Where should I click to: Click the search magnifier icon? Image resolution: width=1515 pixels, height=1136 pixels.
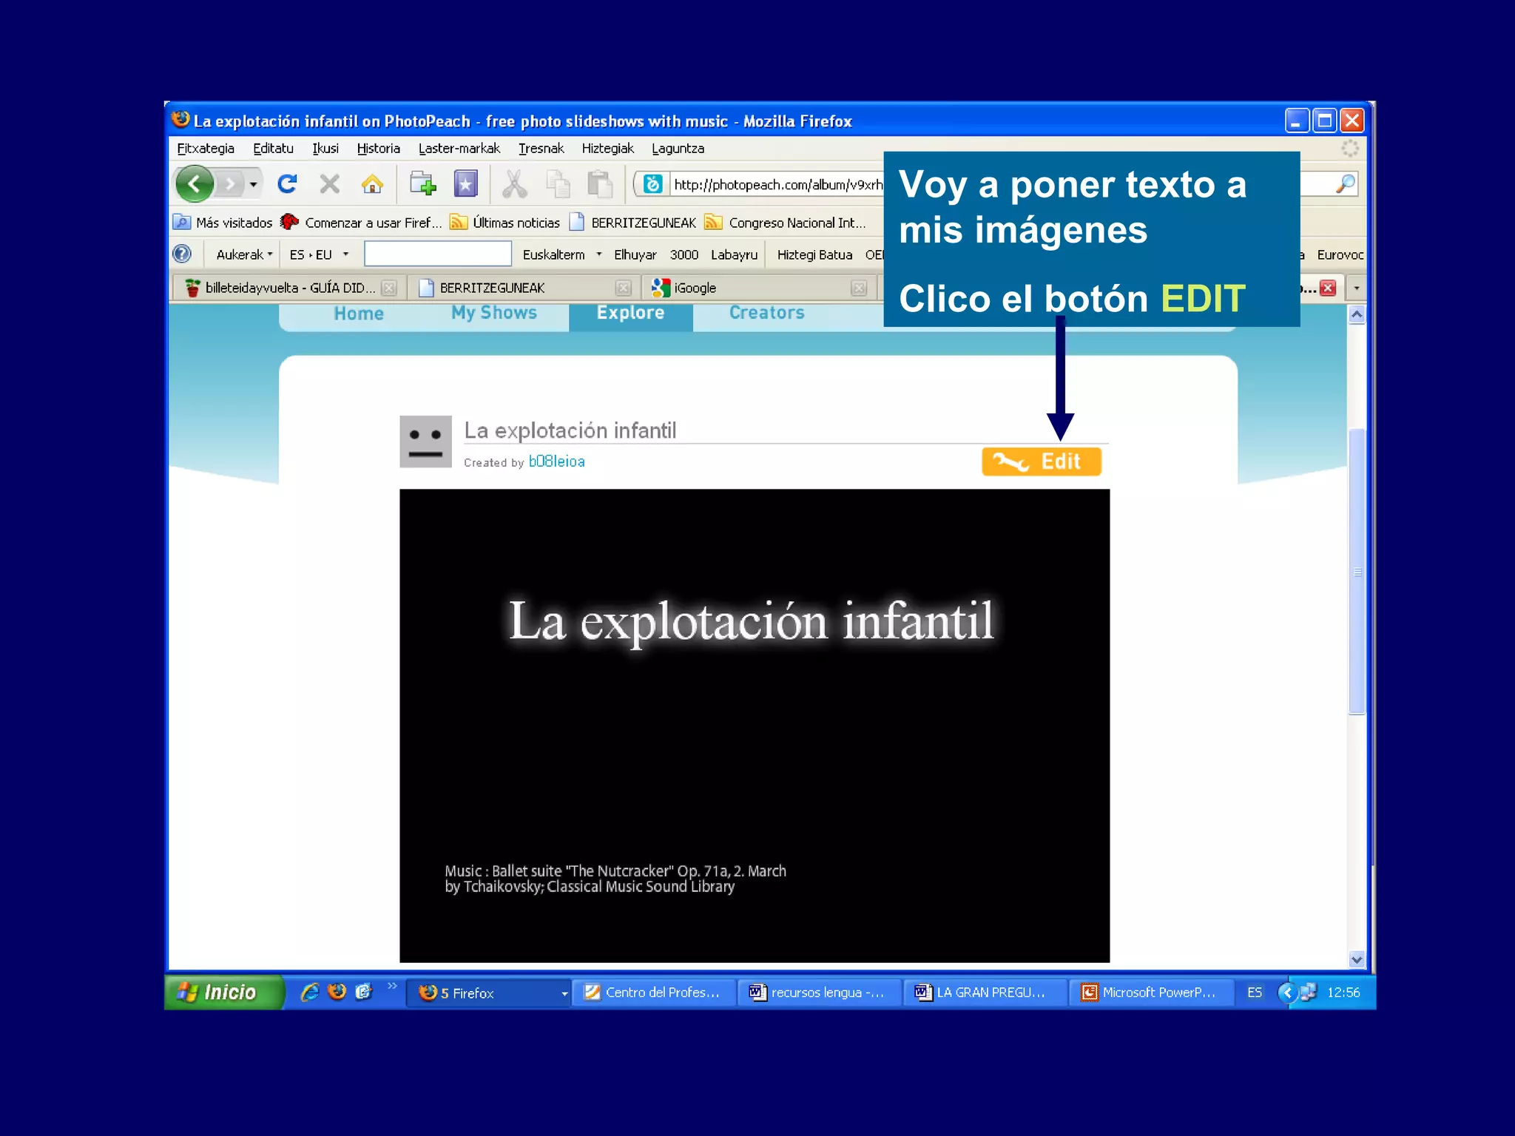point(1345,183)
